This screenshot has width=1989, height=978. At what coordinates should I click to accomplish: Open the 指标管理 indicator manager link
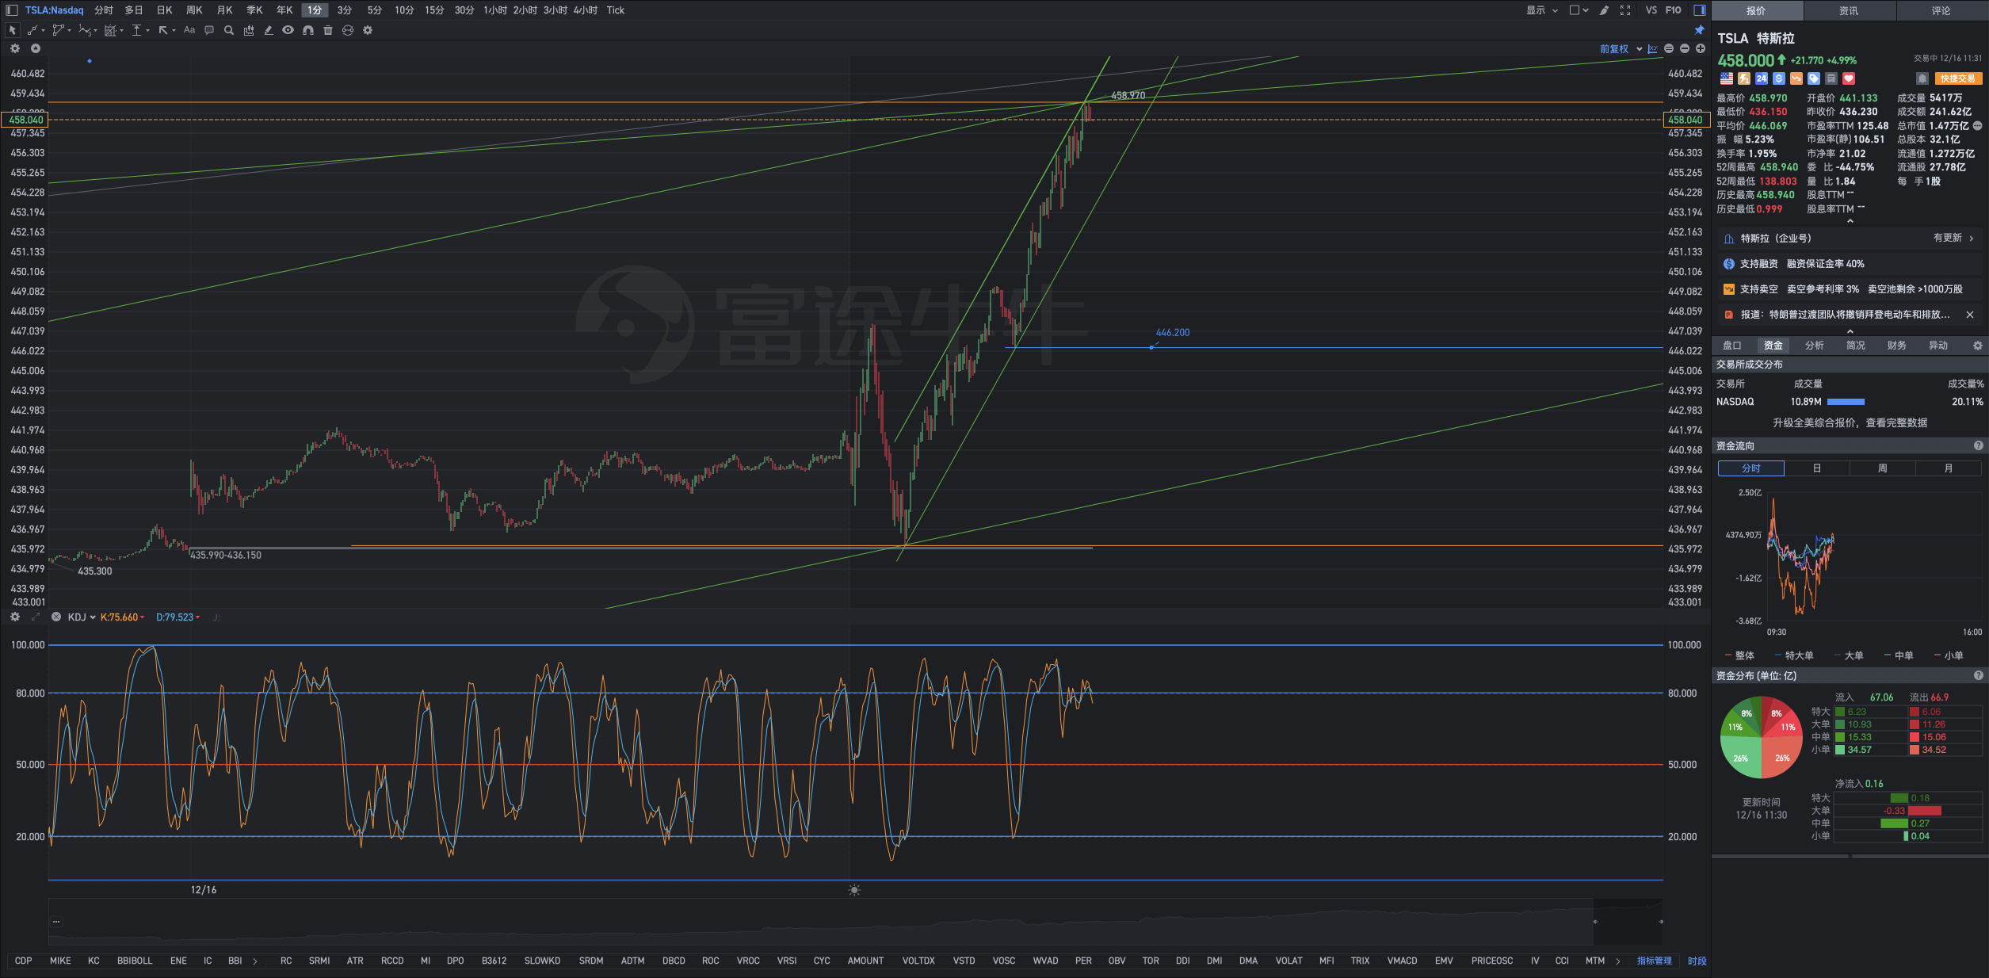1655,961
